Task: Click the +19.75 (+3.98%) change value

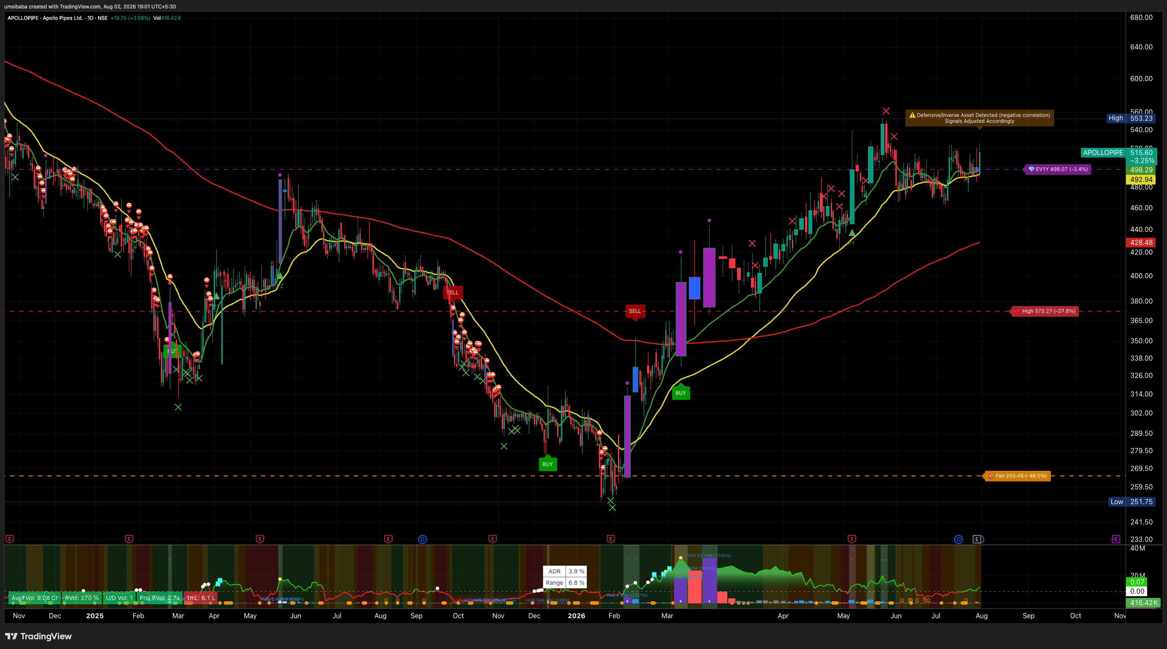Action: [x=130, y=18]
